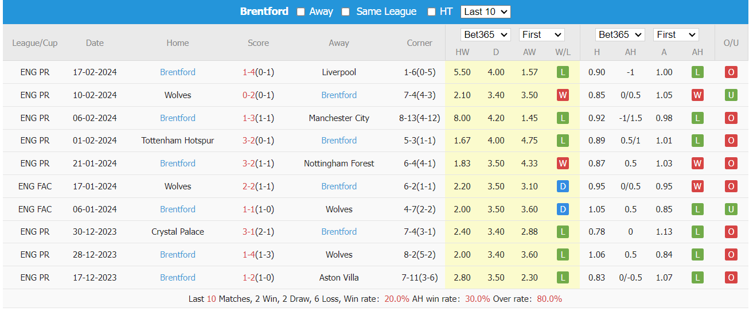Click AH green L badge in Aston Villa row
The height and width of the screenshot is (311, 753).
697,278
